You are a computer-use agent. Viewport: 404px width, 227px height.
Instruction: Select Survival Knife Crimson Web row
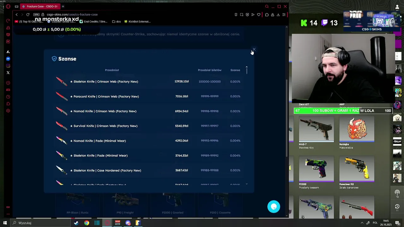[149, 126]
